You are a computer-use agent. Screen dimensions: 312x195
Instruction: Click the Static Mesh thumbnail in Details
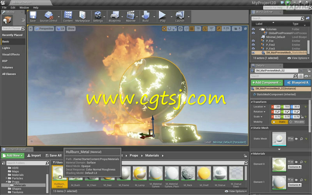pyautogui.click(x=279, y=139)
